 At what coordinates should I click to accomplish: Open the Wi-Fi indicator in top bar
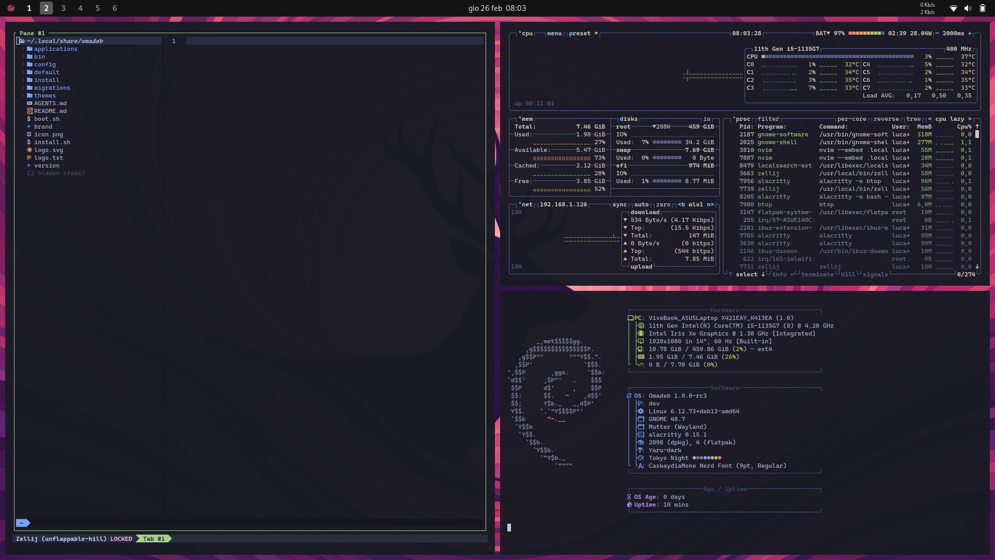(x=953, y=8)
